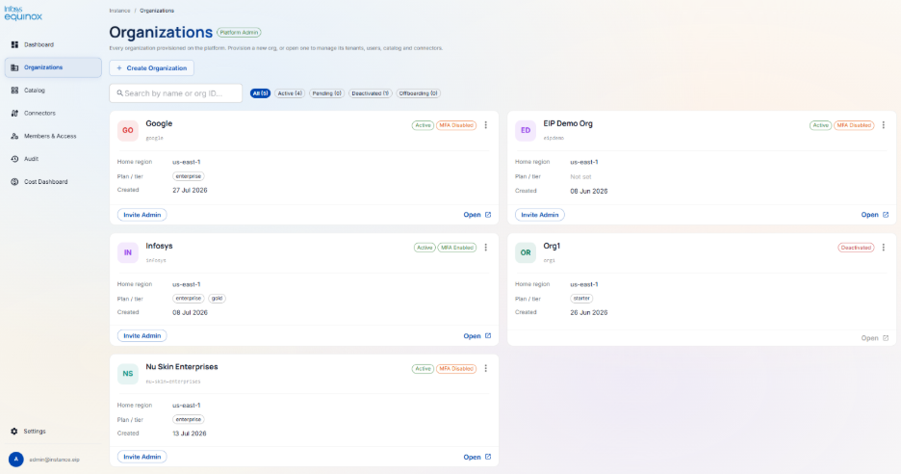Click the Nu Skin Enterprises title

click(x=182, y=367)
